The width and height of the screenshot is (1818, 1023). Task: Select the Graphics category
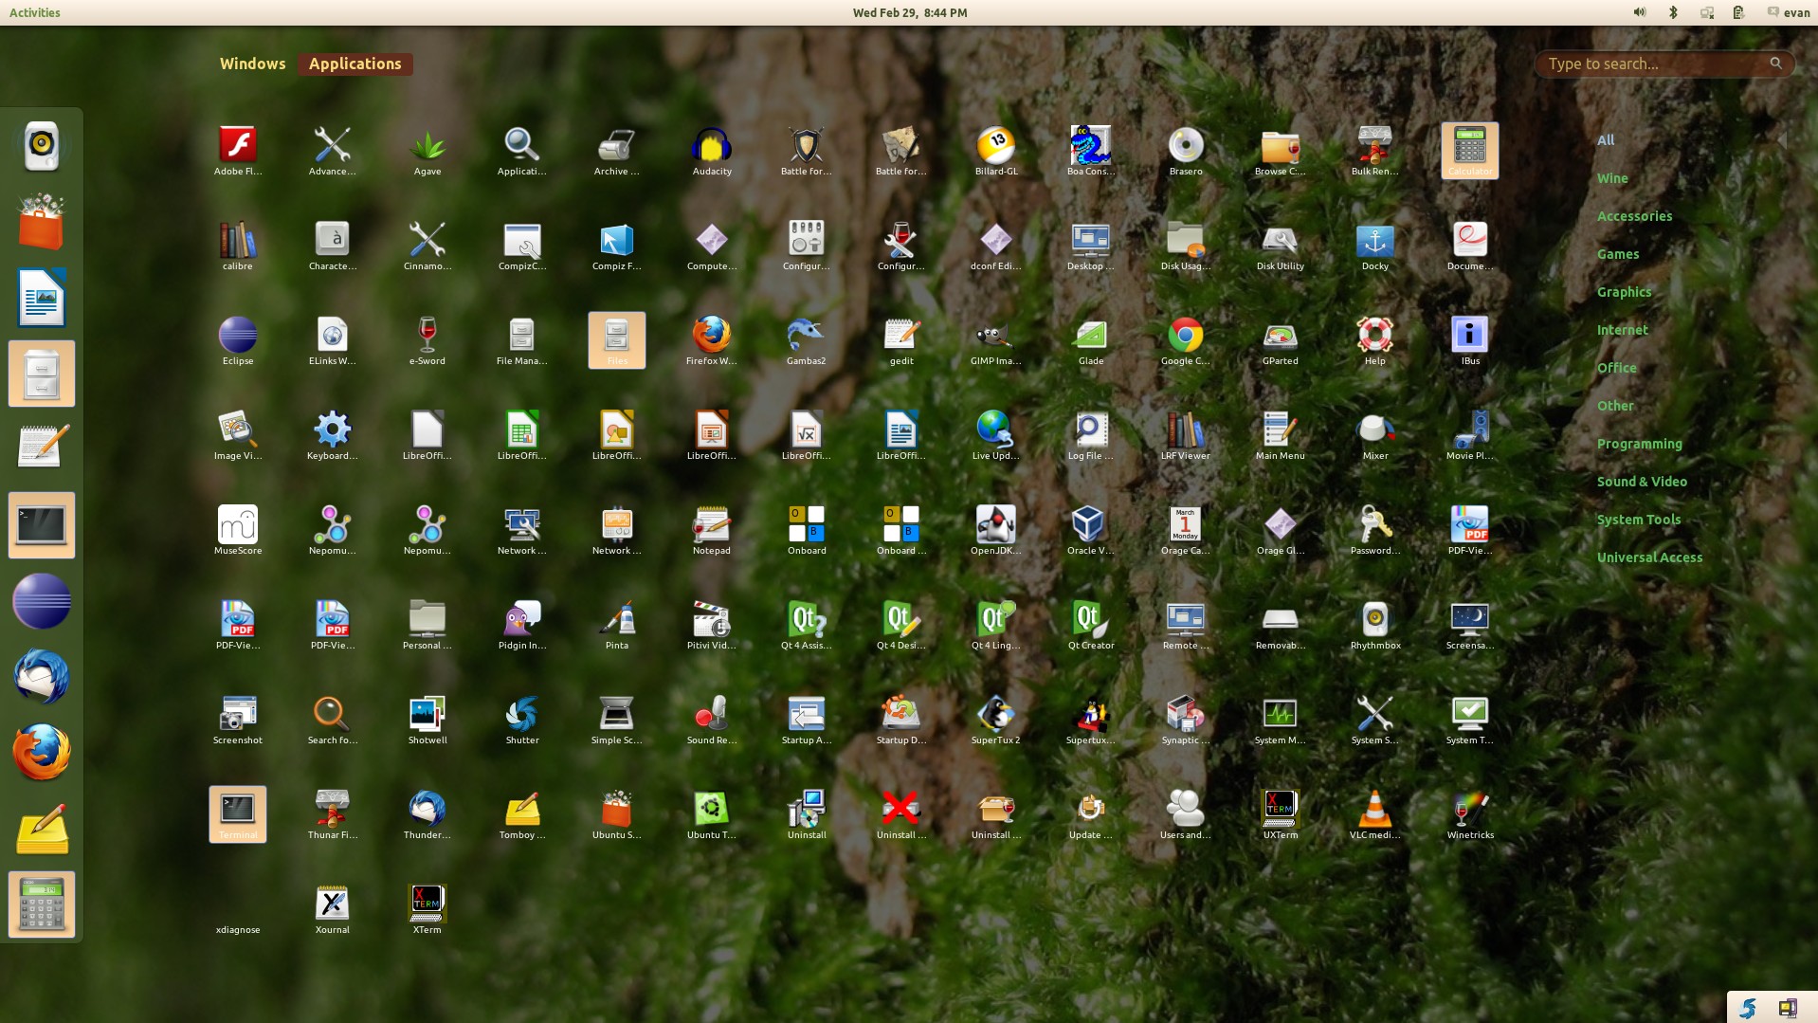click(1624, 292)
